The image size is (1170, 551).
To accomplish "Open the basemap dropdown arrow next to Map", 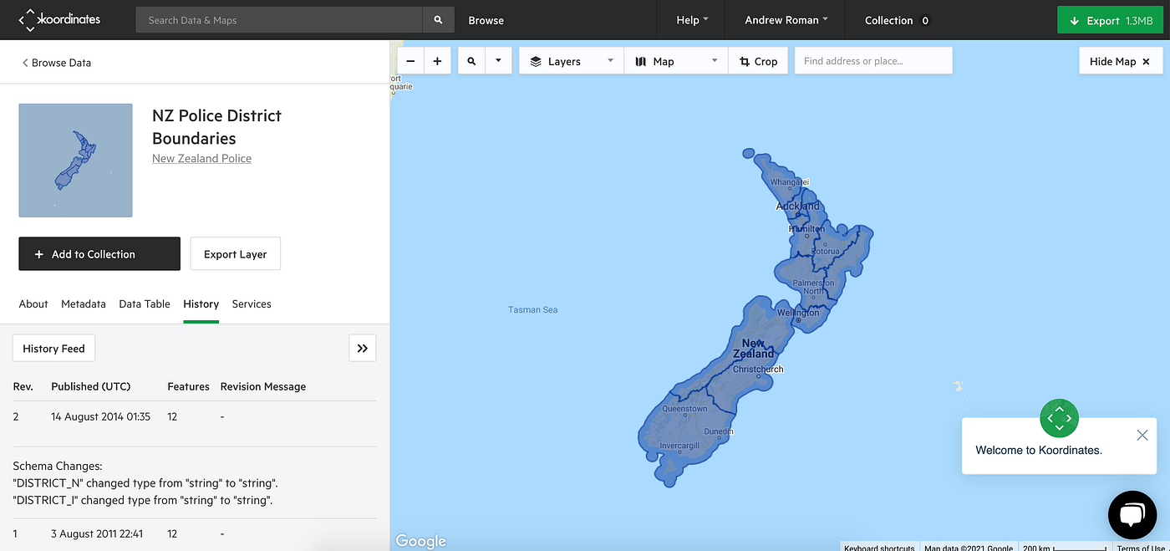I will [x=714, y=60].
